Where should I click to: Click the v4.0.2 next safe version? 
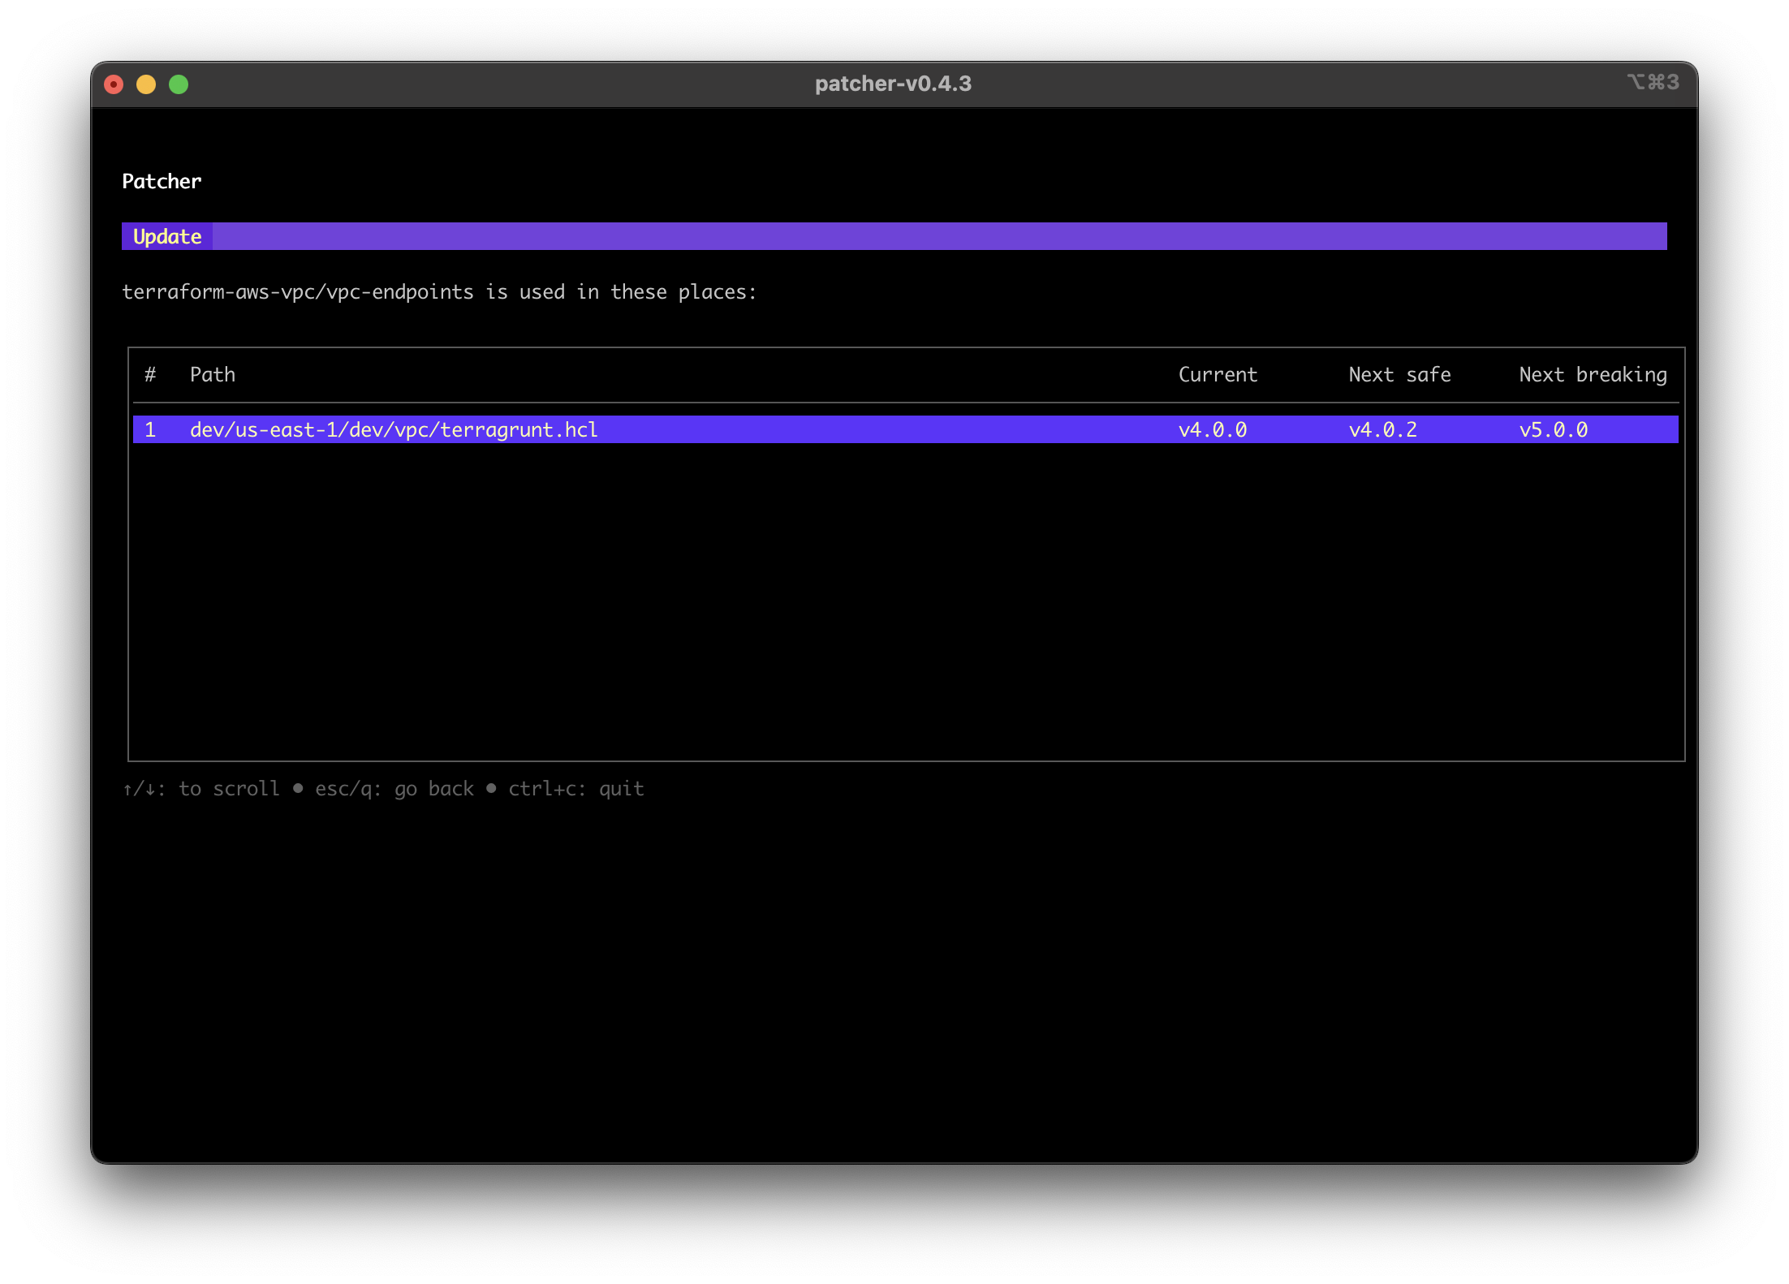coord(1382,429)
